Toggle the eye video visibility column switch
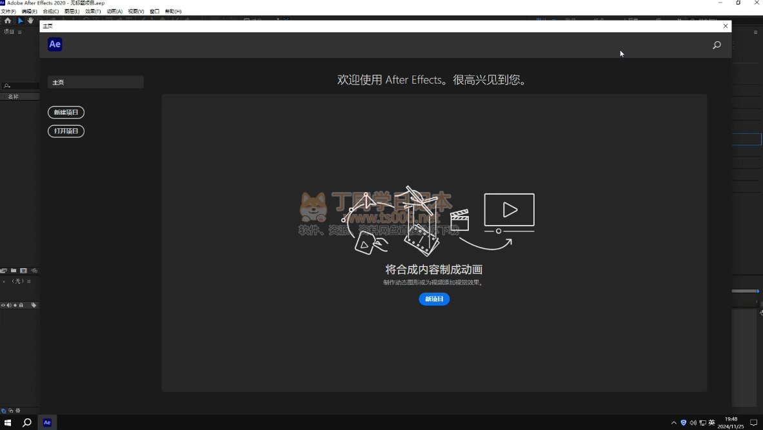The height and width of the screenshot is (430, 763). [3, 305]
